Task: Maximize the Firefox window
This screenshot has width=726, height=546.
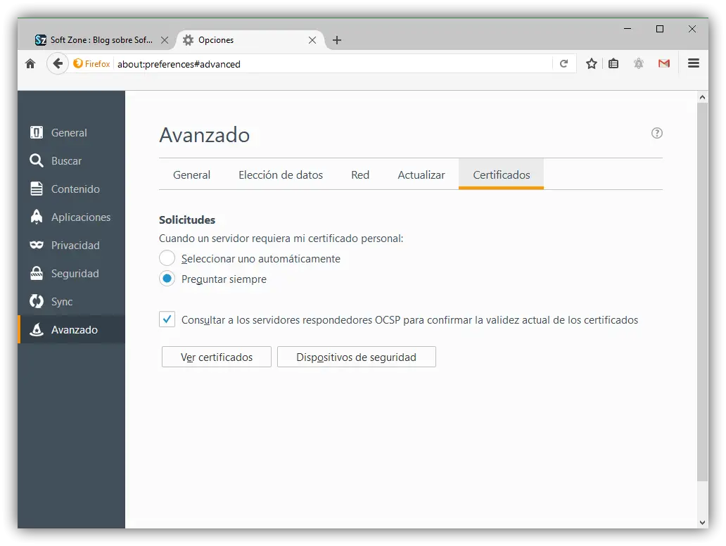Action: click(660, 29)
